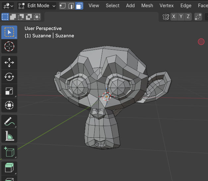Choose set new selection mode
The width and height of the screenshot is (208, 181).
pos(5,17)
